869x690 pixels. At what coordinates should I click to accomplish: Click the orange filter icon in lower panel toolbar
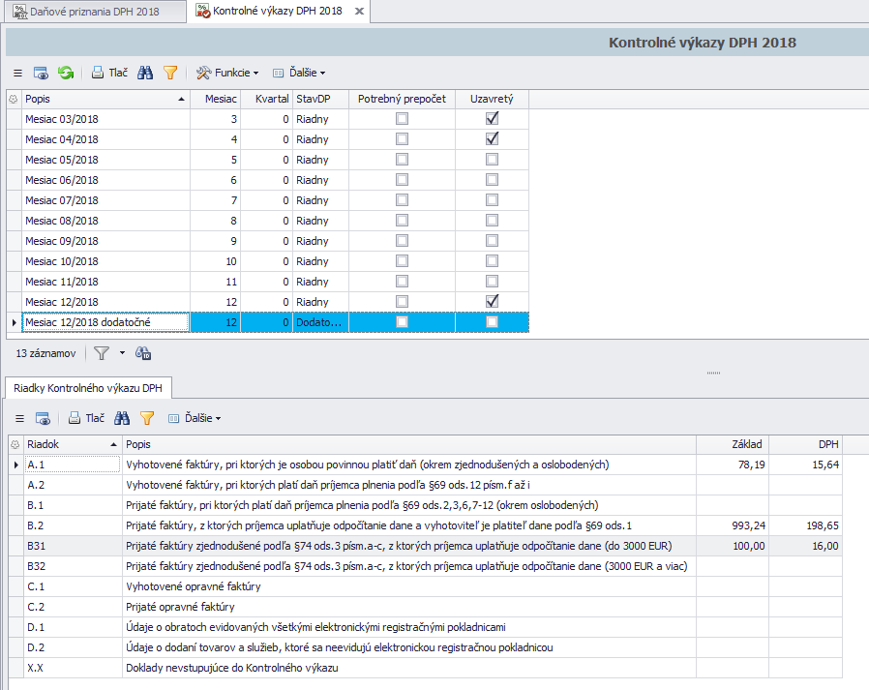point(147,419)
